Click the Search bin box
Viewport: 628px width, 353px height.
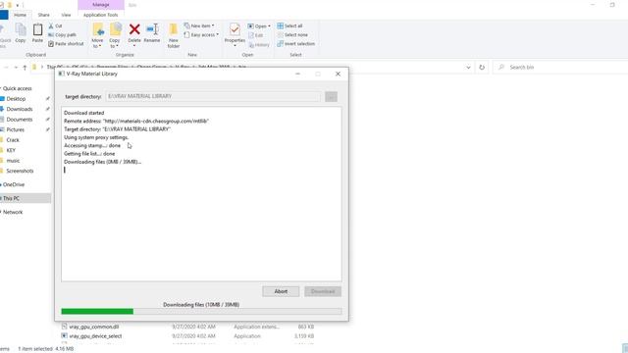[560, 68]
